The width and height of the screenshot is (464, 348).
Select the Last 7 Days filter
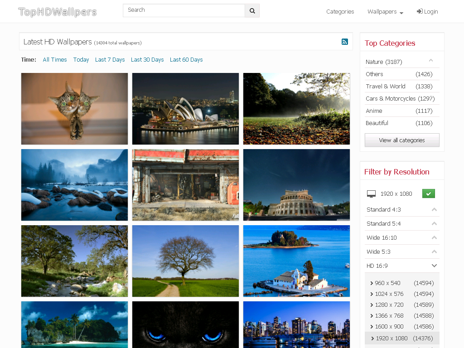[x=110, y=60]
